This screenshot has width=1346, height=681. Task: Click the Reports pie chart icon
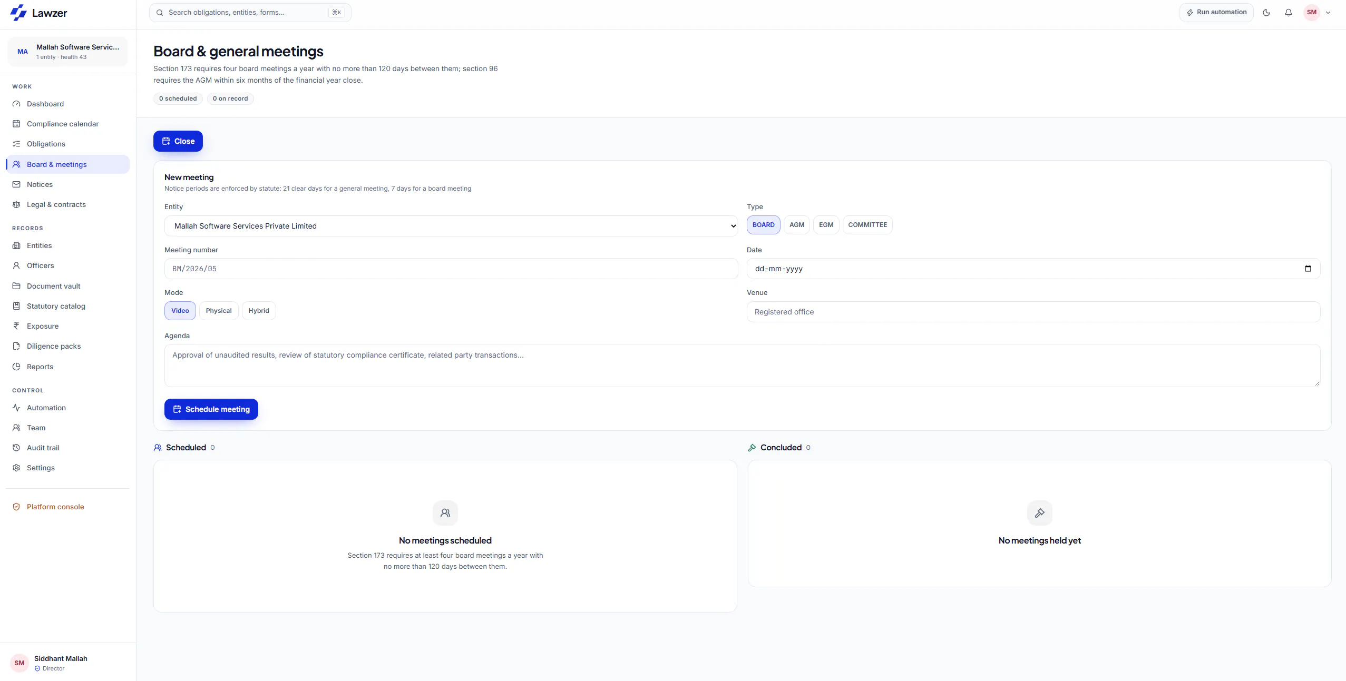click(x=16, y=367)
